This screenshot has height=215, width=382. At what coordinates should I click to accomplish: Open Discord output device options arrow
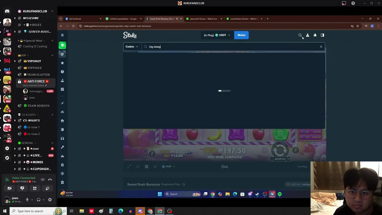tap(43, 200)
